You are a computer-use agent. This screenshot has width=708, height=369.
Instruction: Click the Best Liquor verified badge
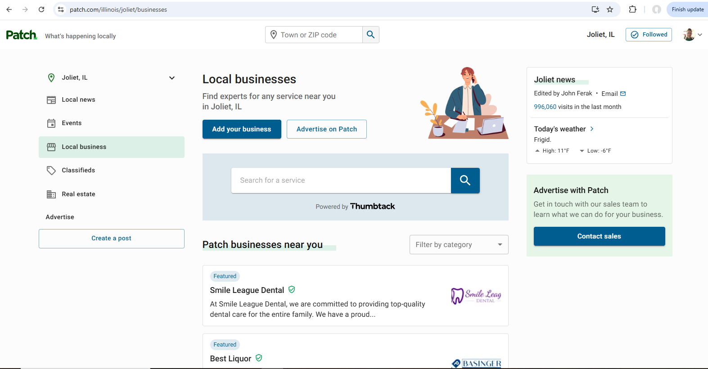259,358
